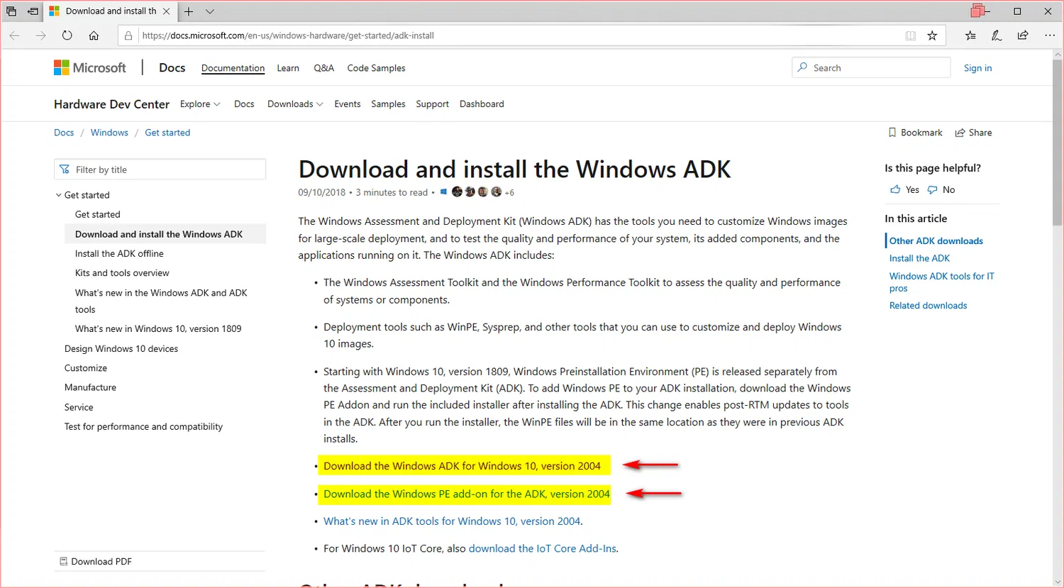1064x588 pixels.
Task: Open the Customize section
Action: click(86, 368)
